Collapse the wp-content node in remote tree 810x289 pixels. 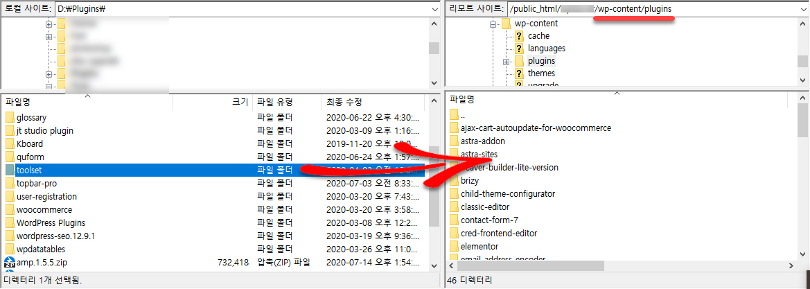tap(492, 24)
